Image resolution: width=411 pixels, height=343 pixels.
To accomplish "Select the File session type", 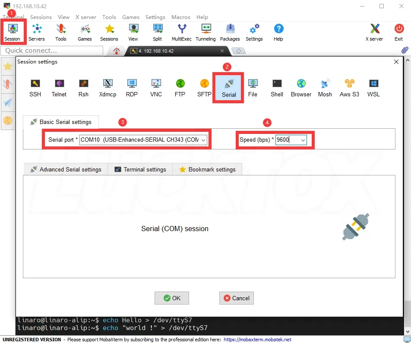I will tap(253, 88).
